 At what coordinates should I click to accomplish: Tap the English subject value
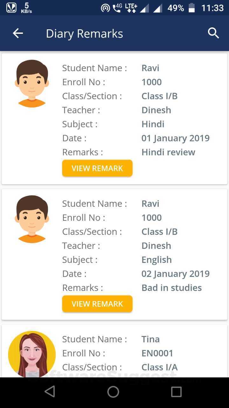point(156,260)
